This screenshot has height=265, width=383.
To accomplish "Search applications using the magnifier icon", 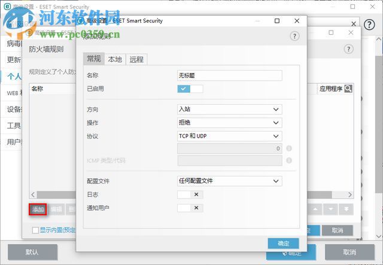I will pyautogui.click(x=348, y=89).
